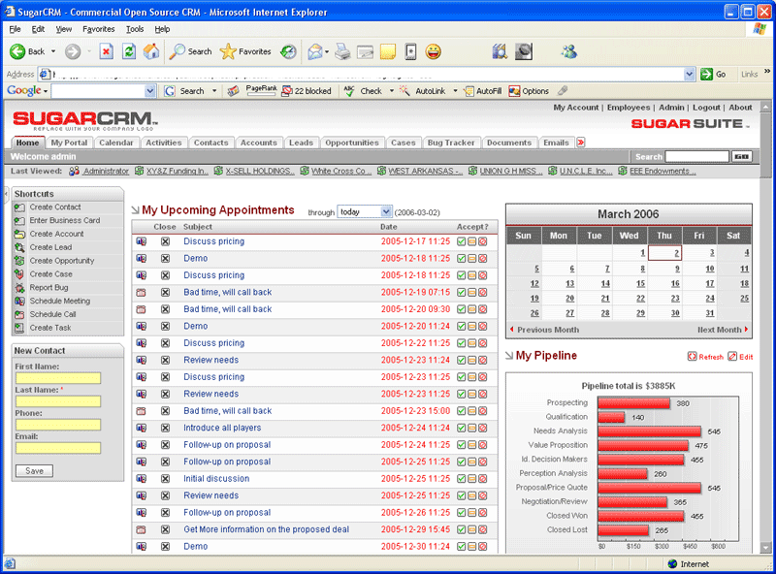Collapse the My Upcoming Appointments section
This screenshot has width=776, height=574.
pos(135,210)
